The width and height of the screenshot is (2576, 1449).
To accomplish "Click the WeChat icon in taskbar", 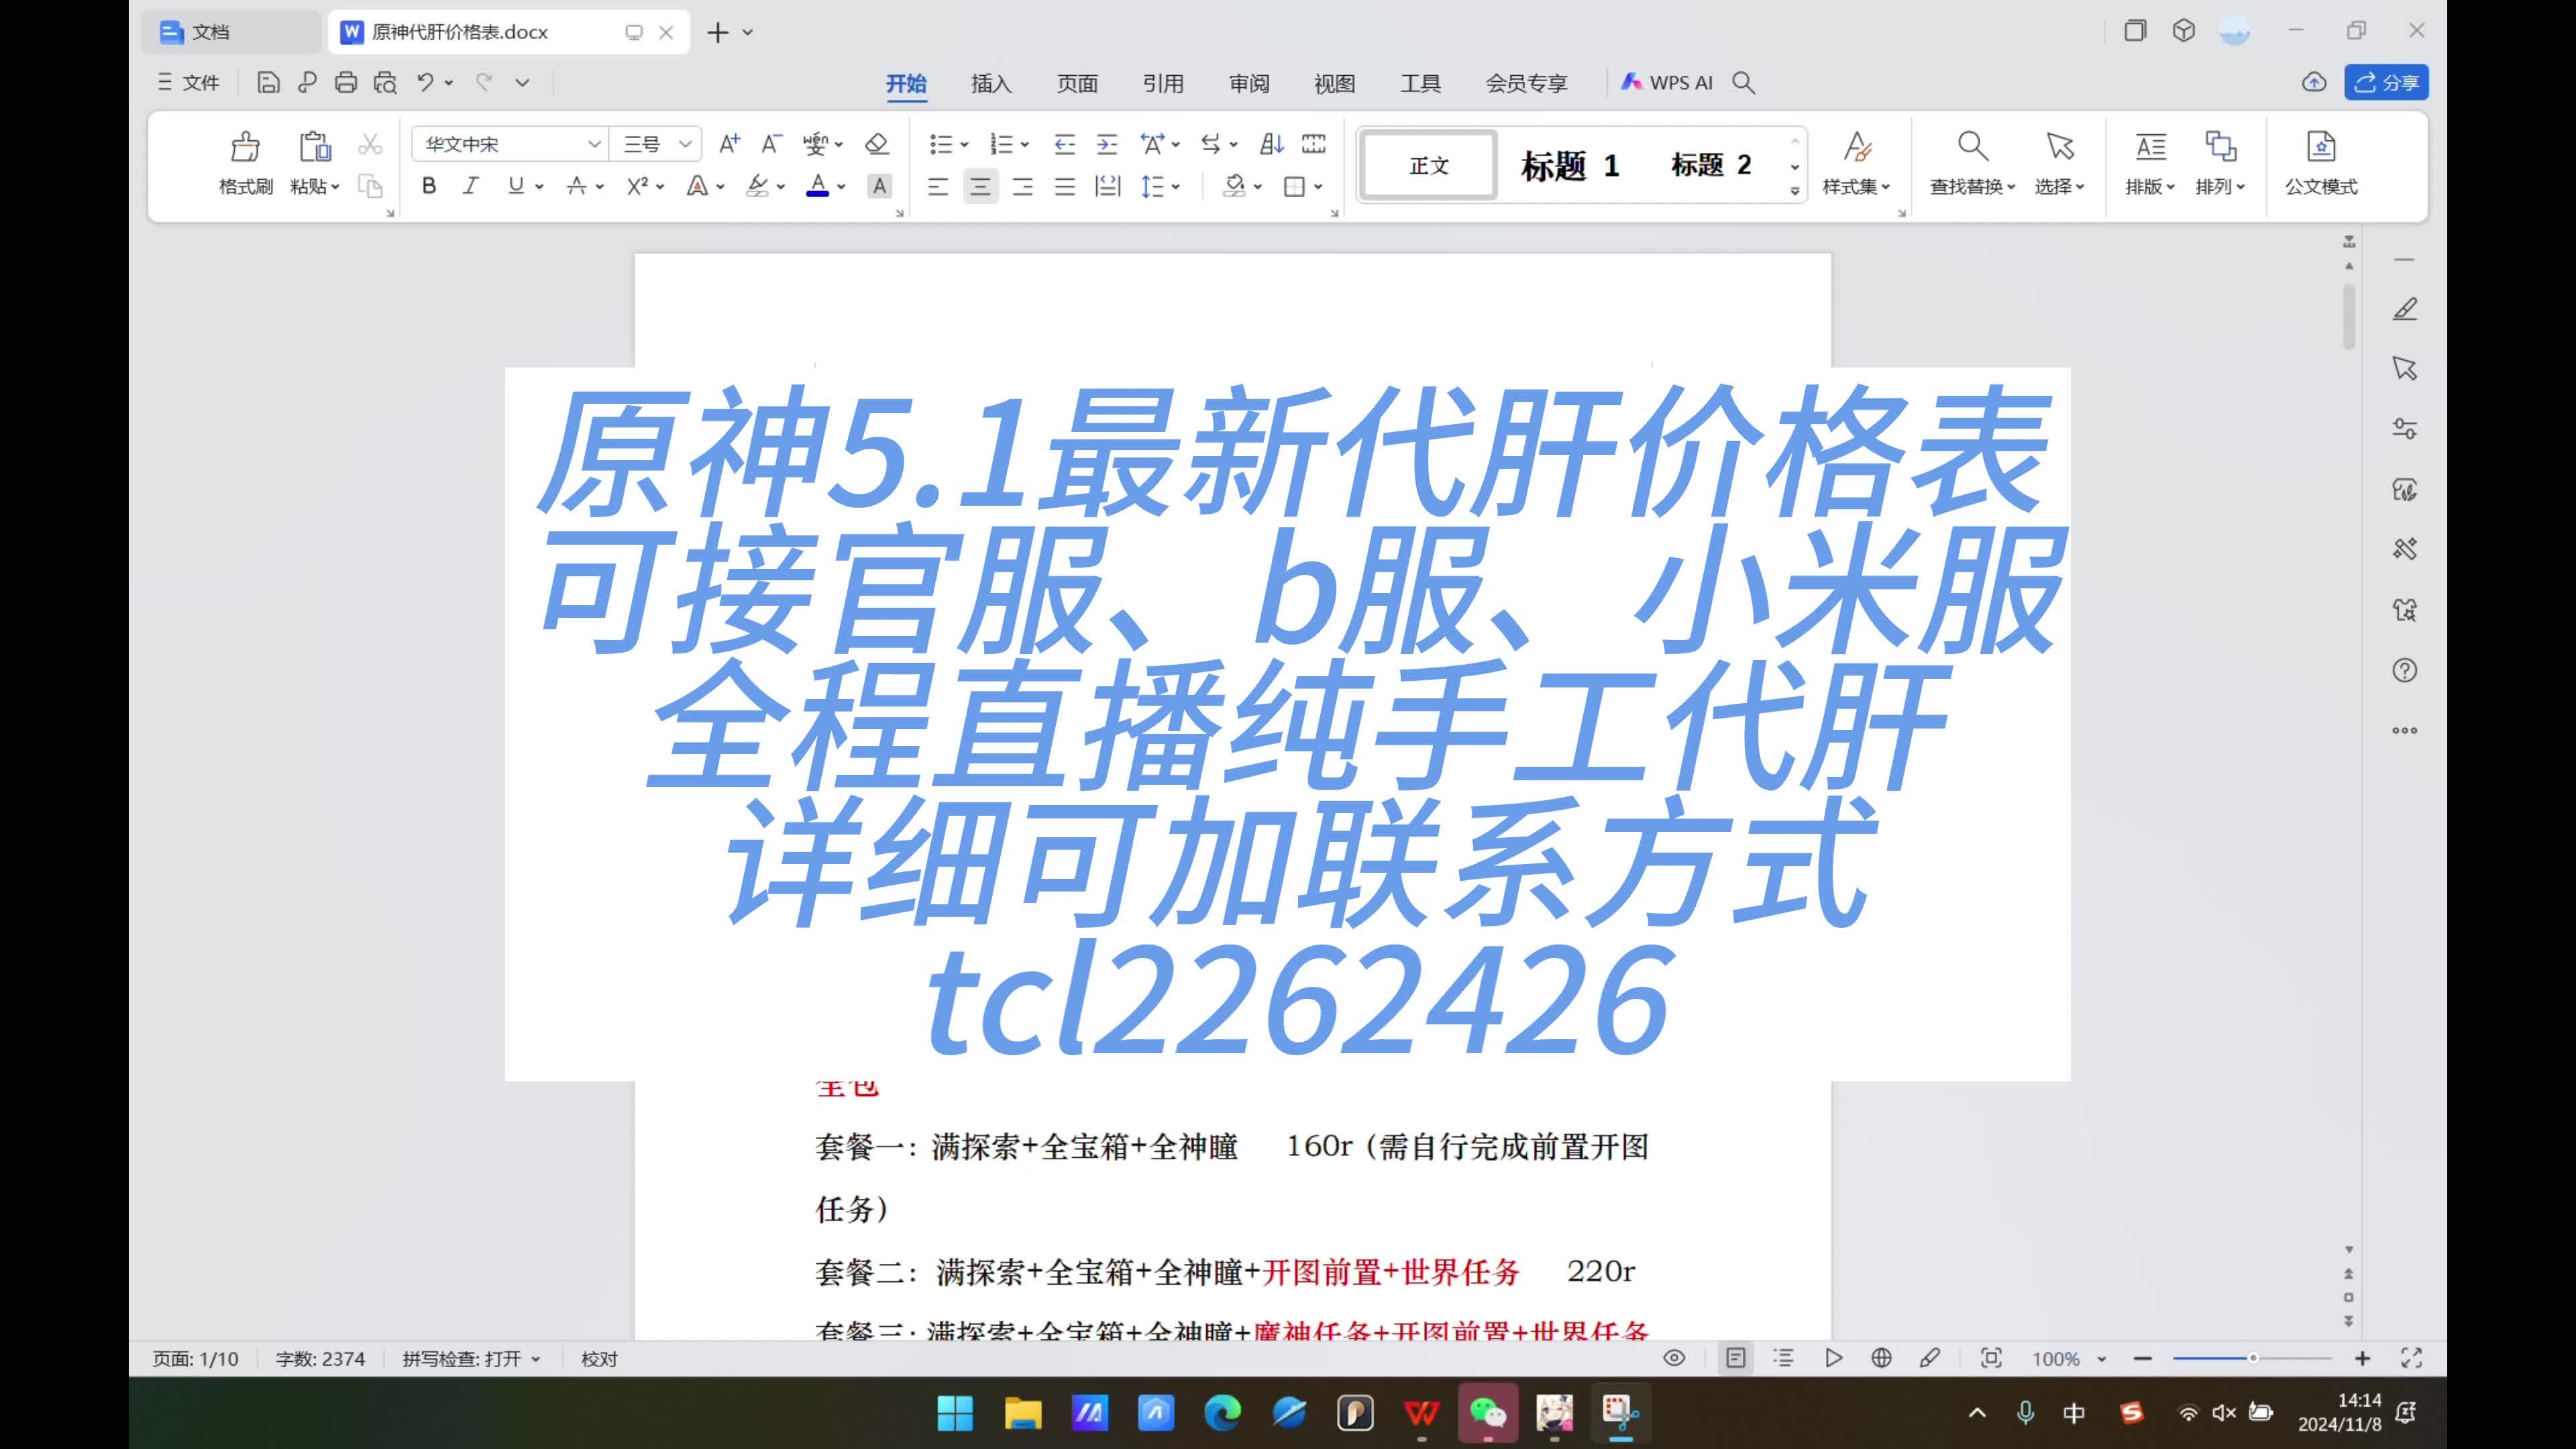I will tap(1488, 1413).
